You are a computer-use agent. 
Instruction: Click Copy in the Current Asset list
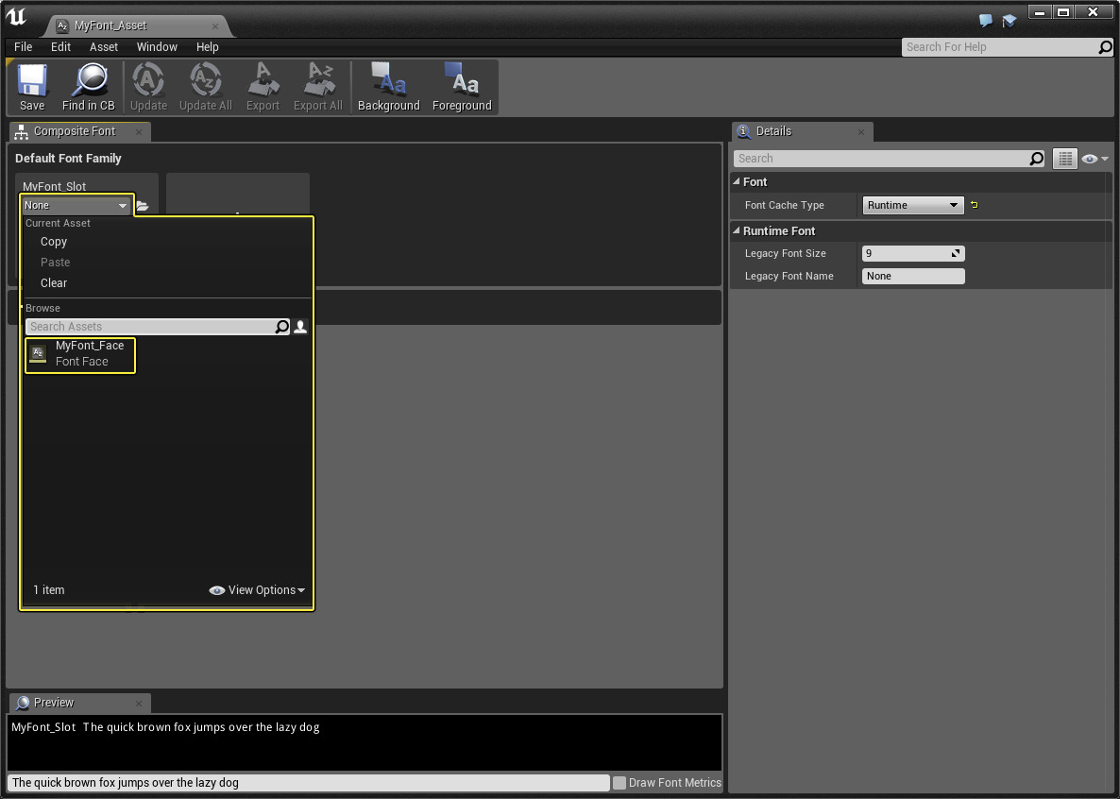[x=54, y=242]
